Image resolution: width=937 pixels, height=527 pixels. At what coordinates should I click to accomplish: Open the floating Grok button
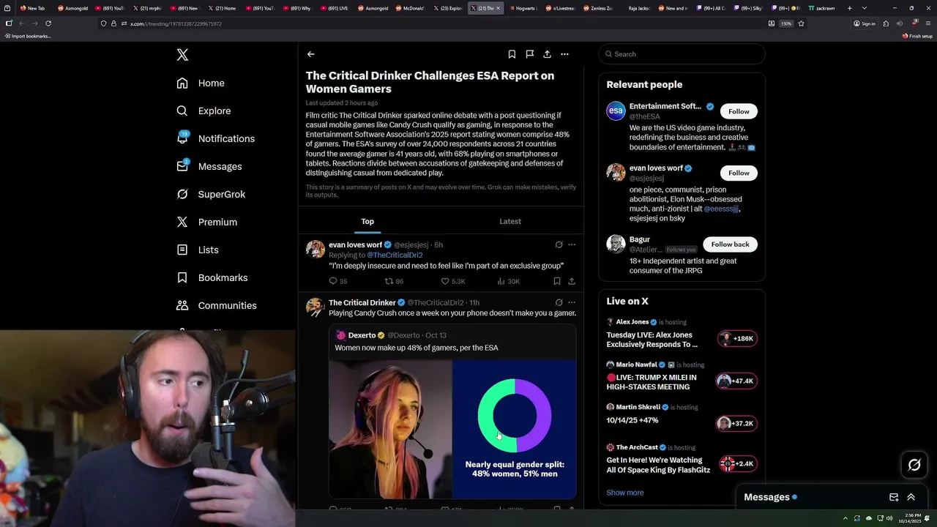(x=914, y=465)
